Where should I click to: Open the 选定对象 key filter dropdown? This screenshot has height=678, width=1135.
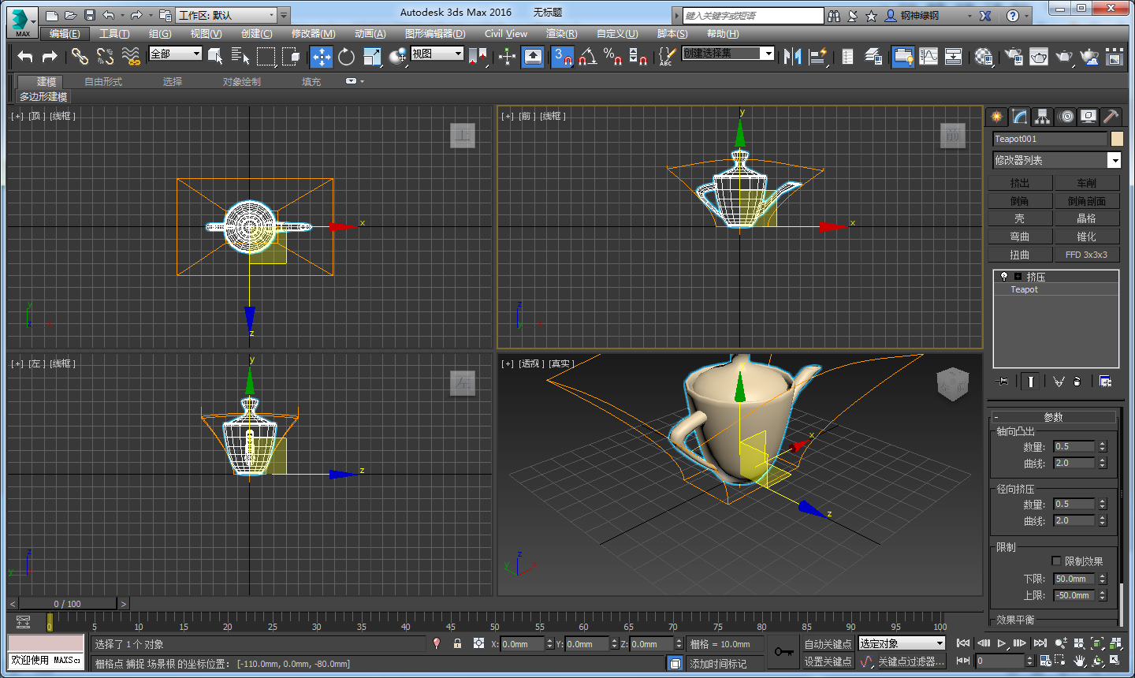click(x=902, y=643)
